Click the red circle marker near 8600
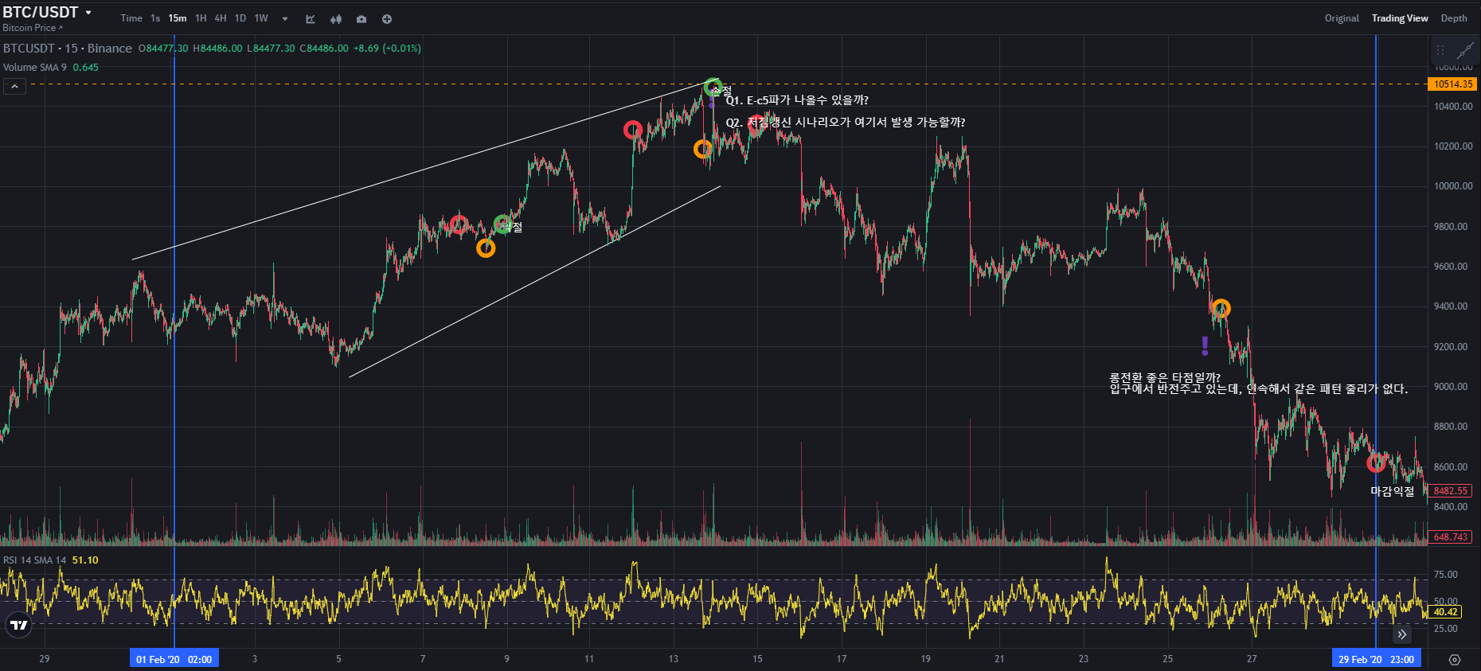This screenshot has height=671, width=1481. pos(1376,462)
